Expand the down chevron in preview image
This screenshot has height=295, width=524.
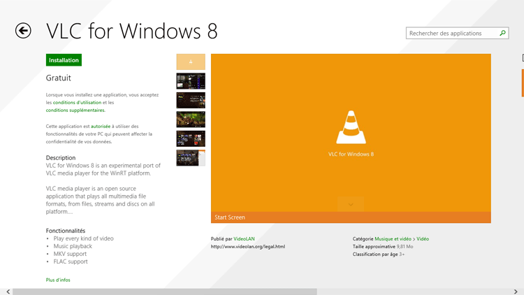[x=351, y=204]
